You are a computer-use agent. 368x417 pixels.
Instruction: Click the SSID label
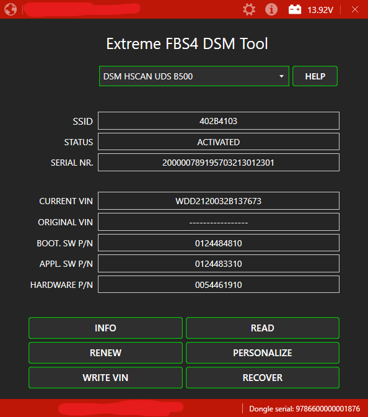click(x=83, y=122)
